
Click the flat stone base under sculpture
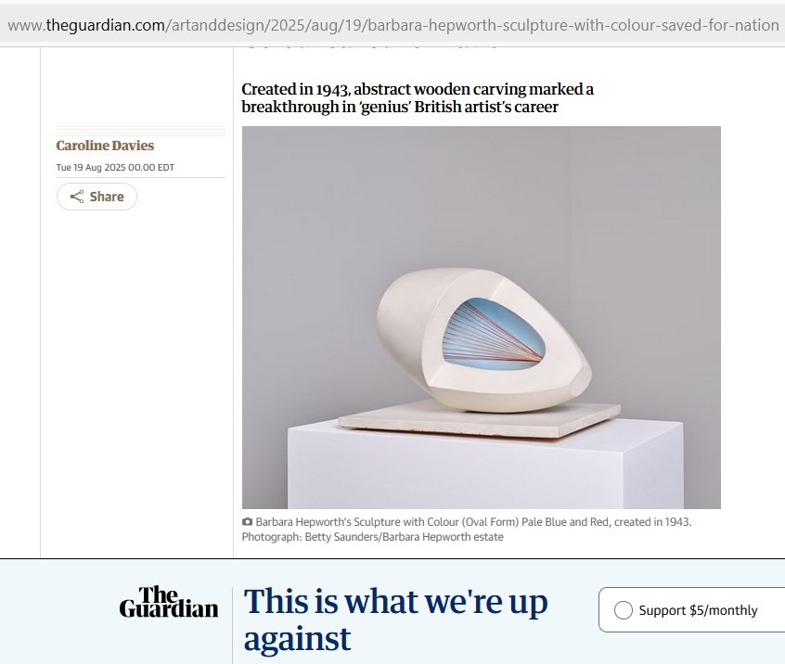[480, 419]
